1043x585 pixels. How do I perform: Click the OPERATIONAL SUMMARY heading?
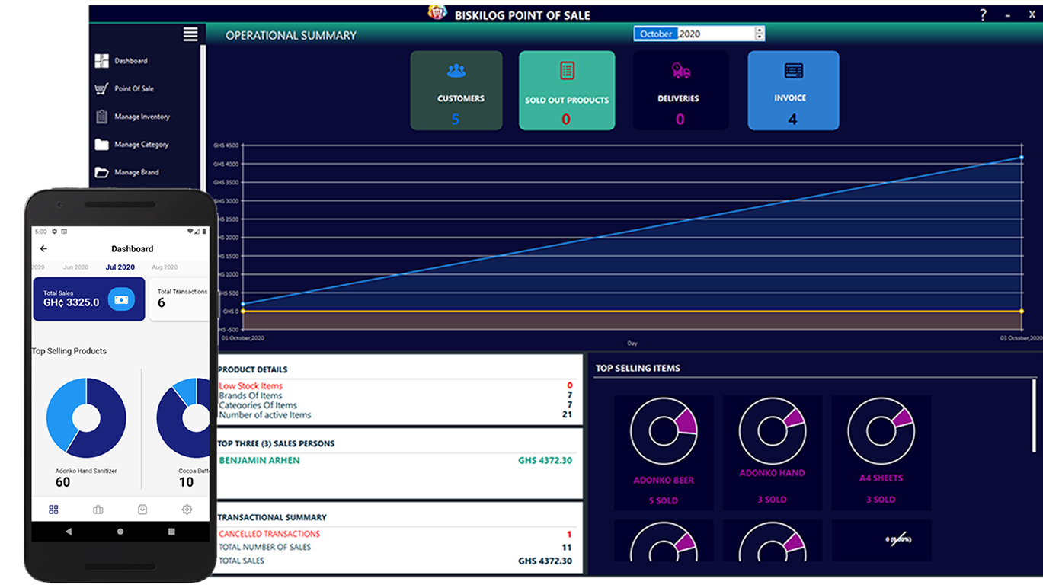pos(291,35)
